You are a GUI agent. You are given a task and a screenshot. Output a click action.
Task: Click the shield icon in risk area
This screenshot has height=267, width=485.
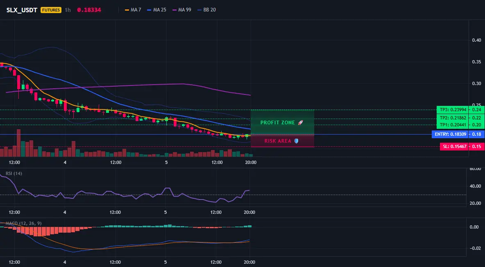[296, 141]
